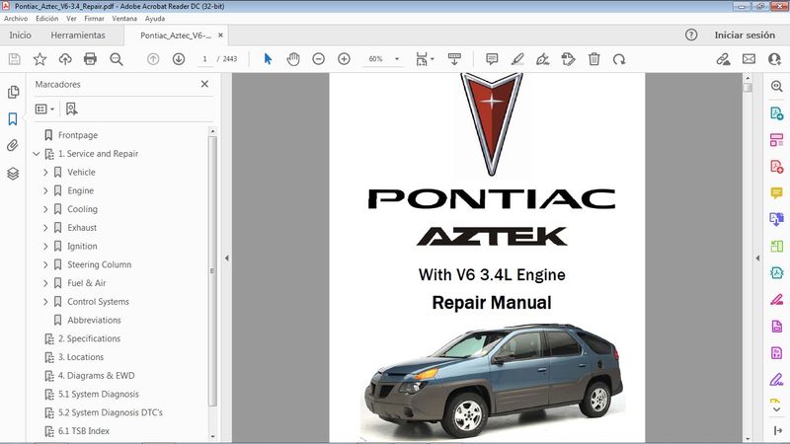This screenshot has height=444, width=790.
Task: Open the layers panel icon
Action: (13, 174)
